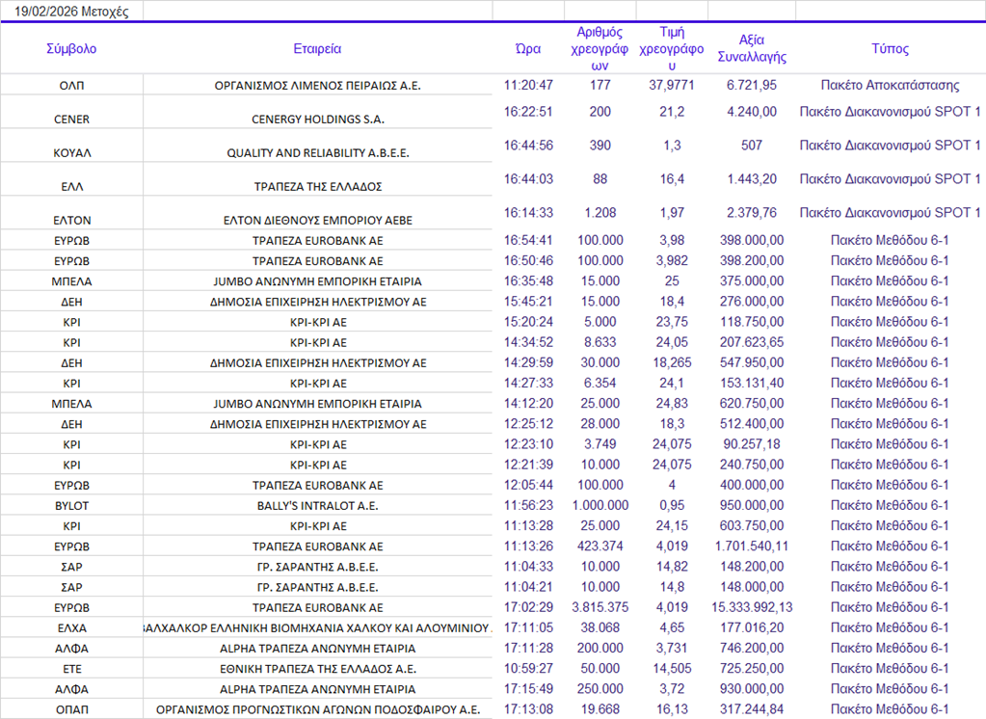Select quantity cell 3.815.375
The width and height of the screenshot is (986, 719).
click(600, 607)
